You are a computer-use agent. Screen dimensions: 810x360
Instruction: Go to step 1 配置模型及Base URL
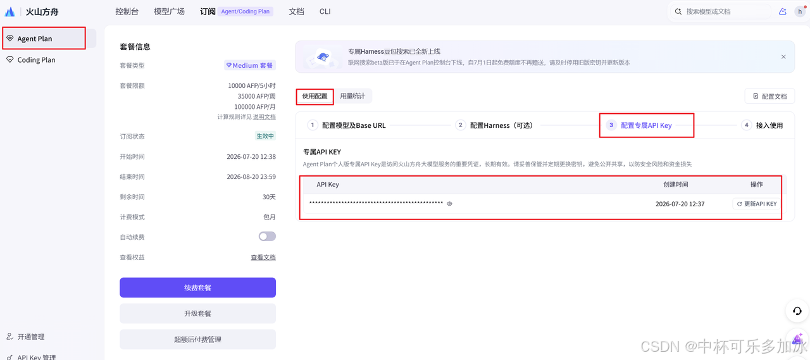coord(347,125)
